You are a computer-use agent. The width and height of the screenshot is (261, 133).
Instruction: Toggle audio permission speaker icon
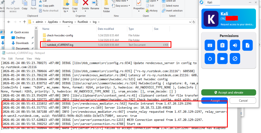click(x=235, y=45)
